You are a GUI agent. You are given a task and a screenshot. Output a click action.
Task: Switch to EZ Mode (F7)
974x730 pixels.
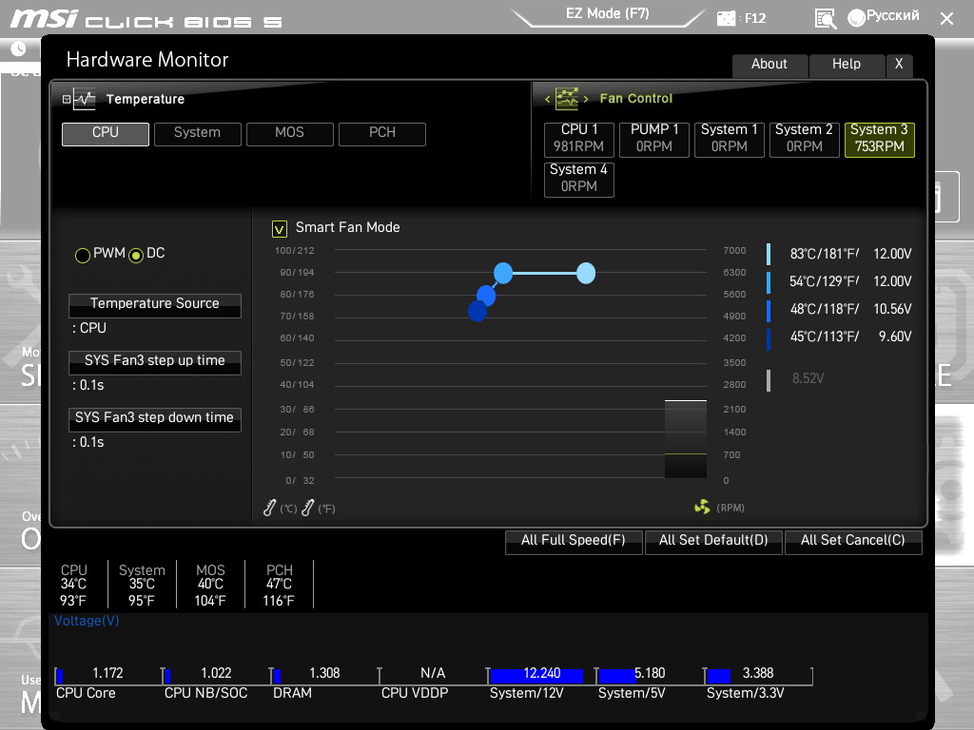[608, 13]
